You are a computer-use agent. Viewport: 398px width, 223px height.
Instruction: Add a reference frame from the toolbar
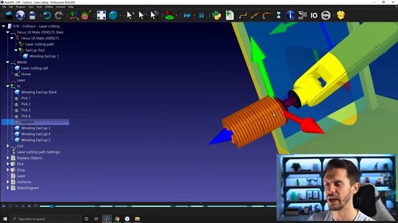click(73, 15)
